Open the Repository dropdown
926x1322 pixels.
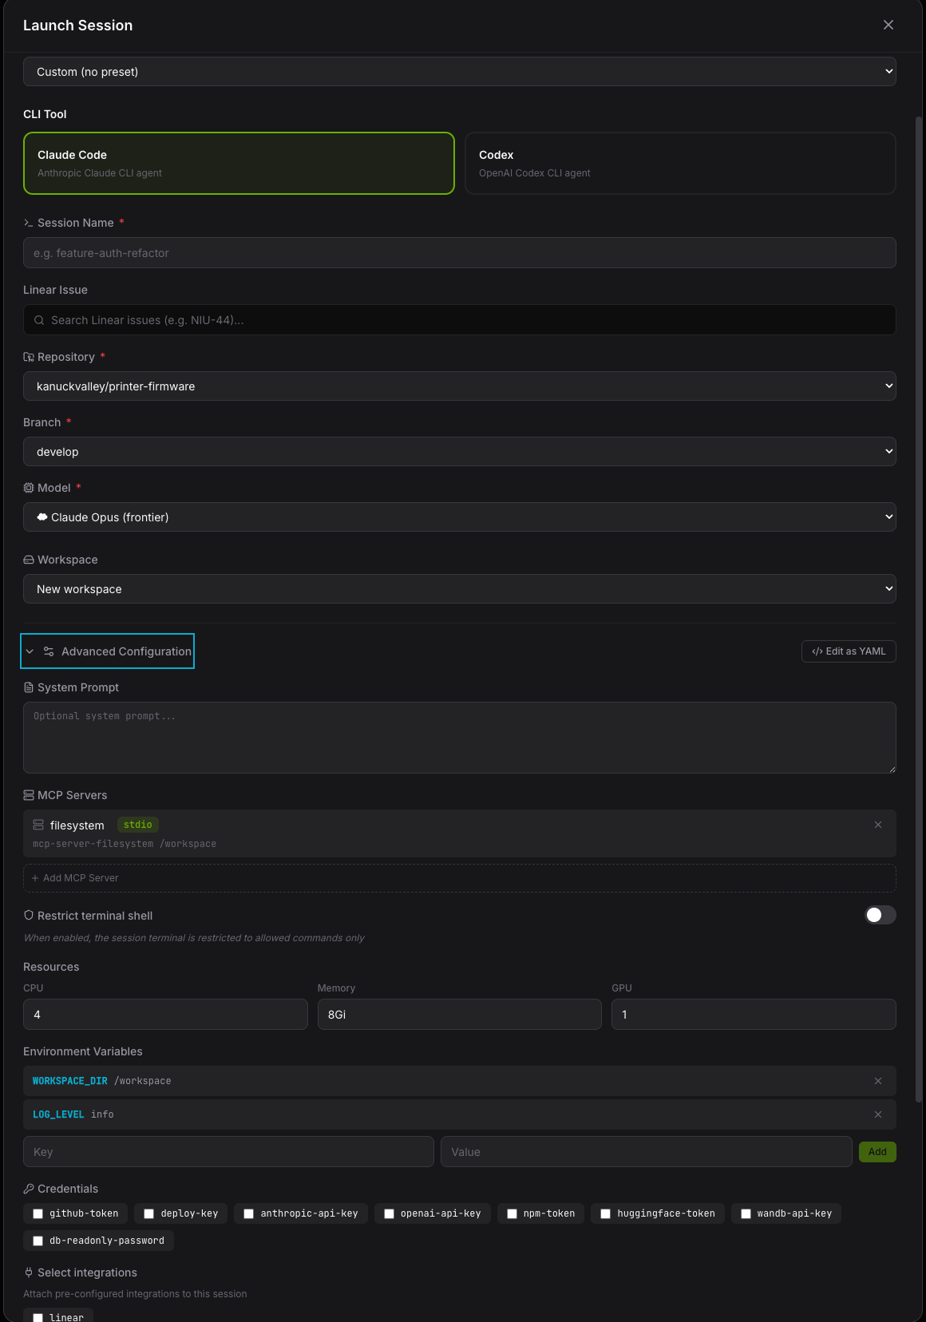[x=460, y=386]
